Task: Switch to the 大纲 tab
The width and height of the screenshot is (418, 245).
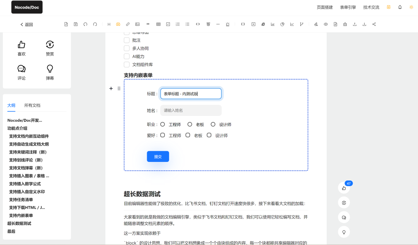Action: 11,105
